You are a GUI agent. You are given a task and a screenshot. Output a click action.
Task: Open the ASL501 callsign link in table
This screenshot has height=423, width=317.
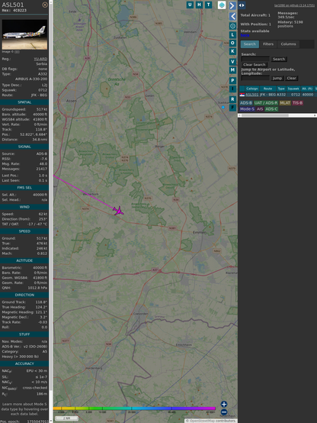(x=251, y=95)
